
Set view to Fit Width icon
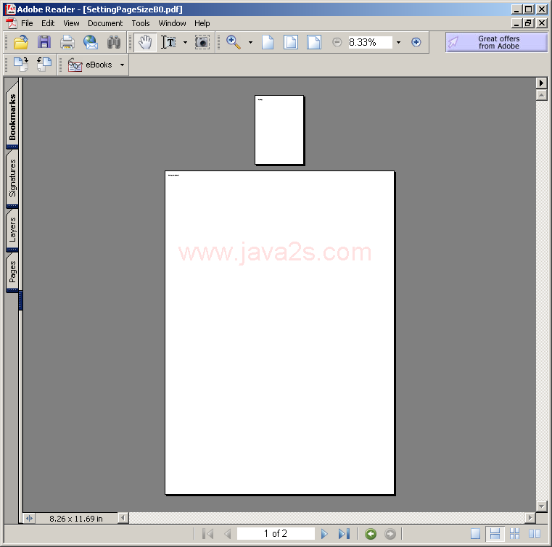(313, 42)
